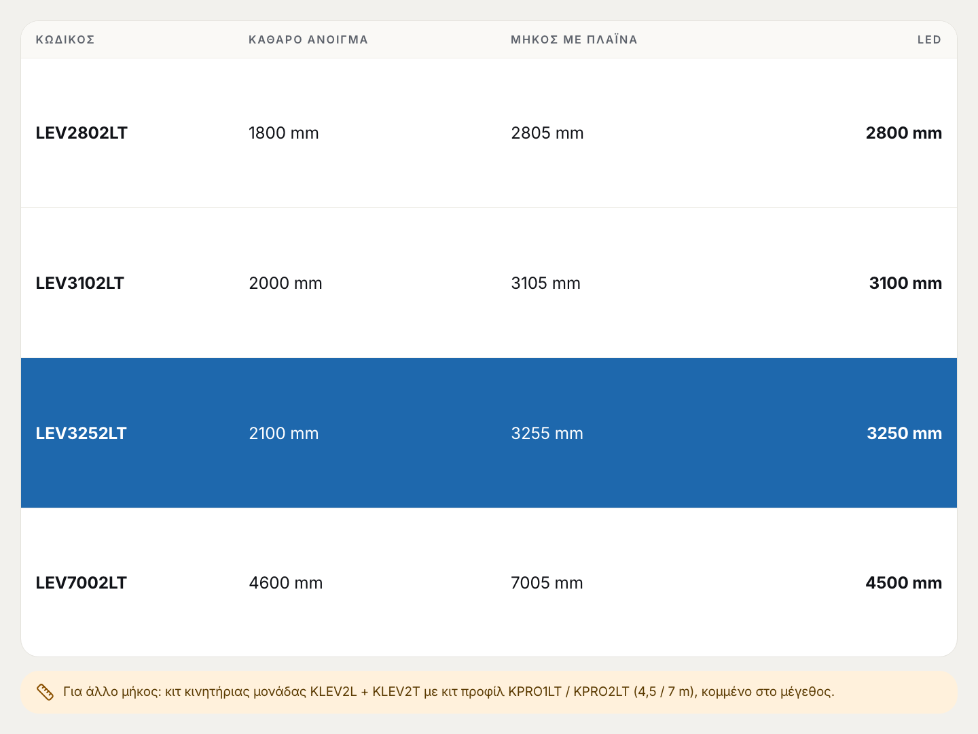This screenshot has width=978, height=734.
Task: Click the 3250 mm LED value
Action: (x=905, y=434)
